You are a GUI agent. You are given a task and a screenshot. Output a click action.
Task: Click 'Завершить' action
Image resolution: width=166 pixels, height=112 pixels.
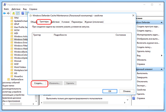142,77
